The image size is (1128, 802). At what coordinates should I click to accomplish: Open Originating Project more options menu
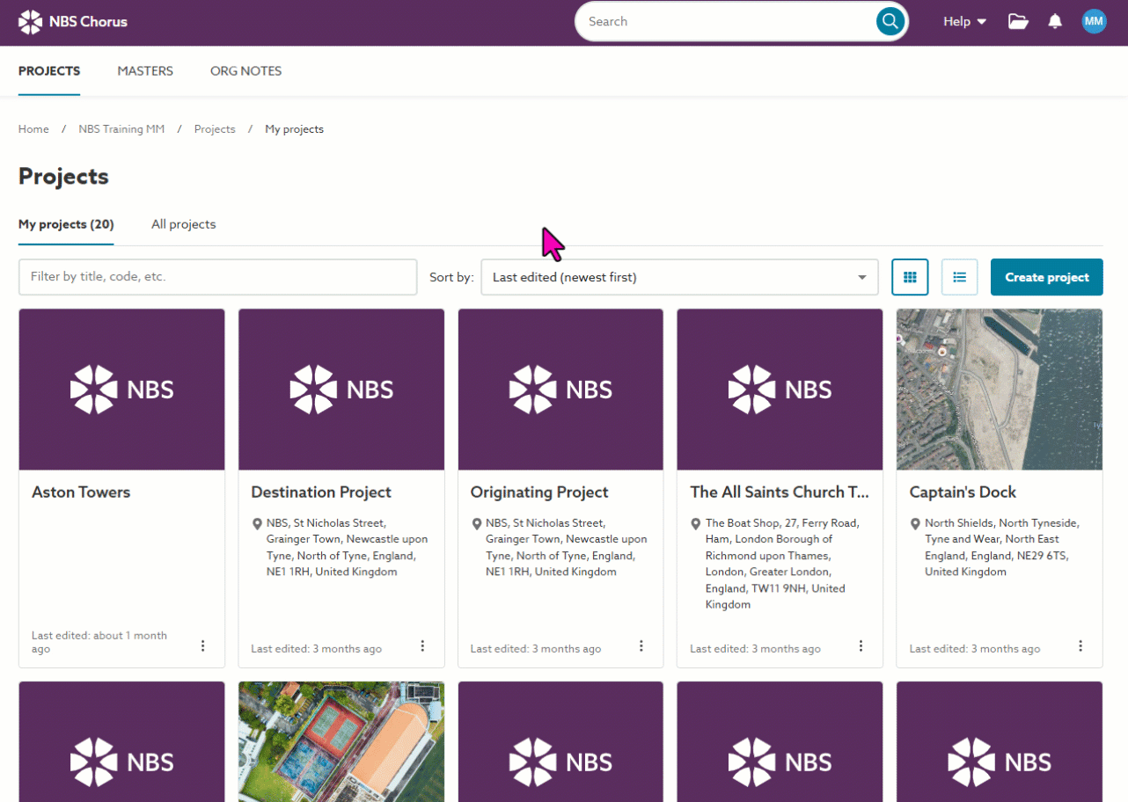641,645
